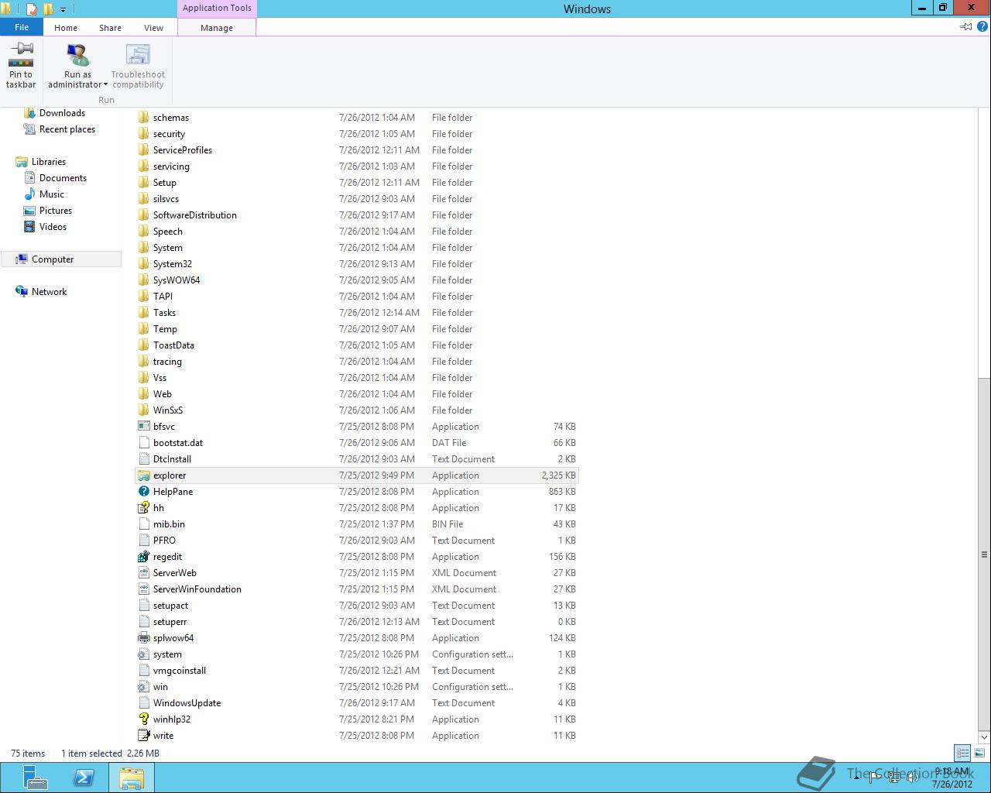This screenshot has height=793, width=991.
Task: Select the WinSxS folder icon
Action: [x=143, y=410]
